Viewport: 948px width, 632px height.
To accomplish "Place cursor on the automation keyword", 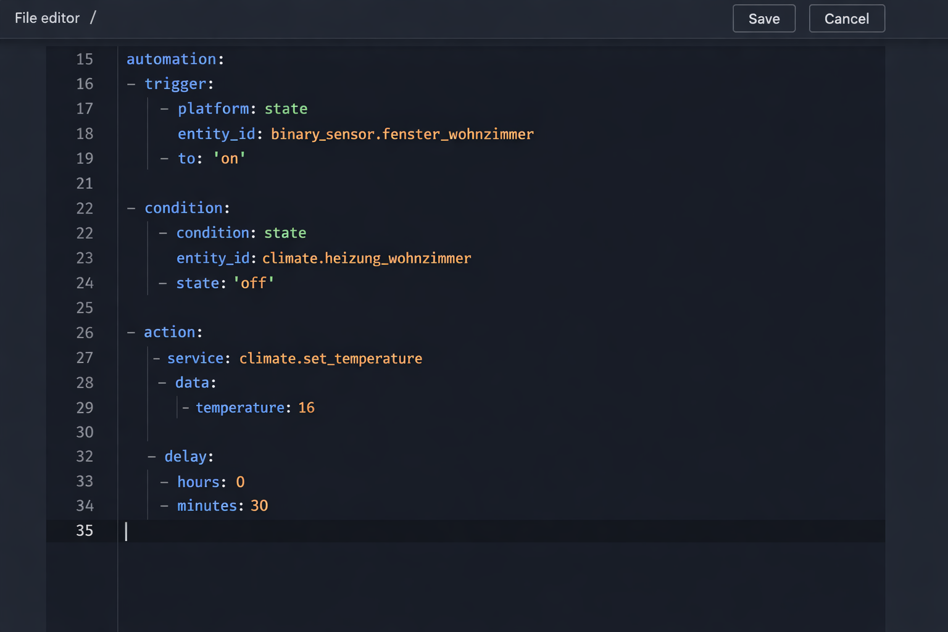I will (172, 59).
